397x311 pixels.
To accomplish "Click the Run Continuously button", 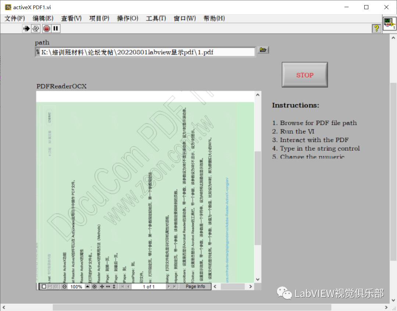I will tap(36, 29).
